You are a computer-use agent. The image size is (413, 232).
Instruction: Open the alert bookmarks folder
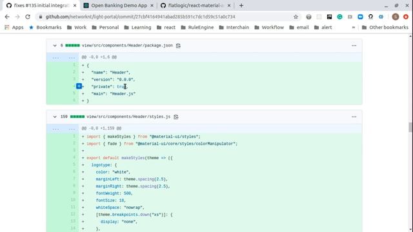click(323, 27)
